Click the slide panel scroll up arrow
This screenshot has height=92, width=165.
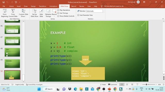pos(23,21)
